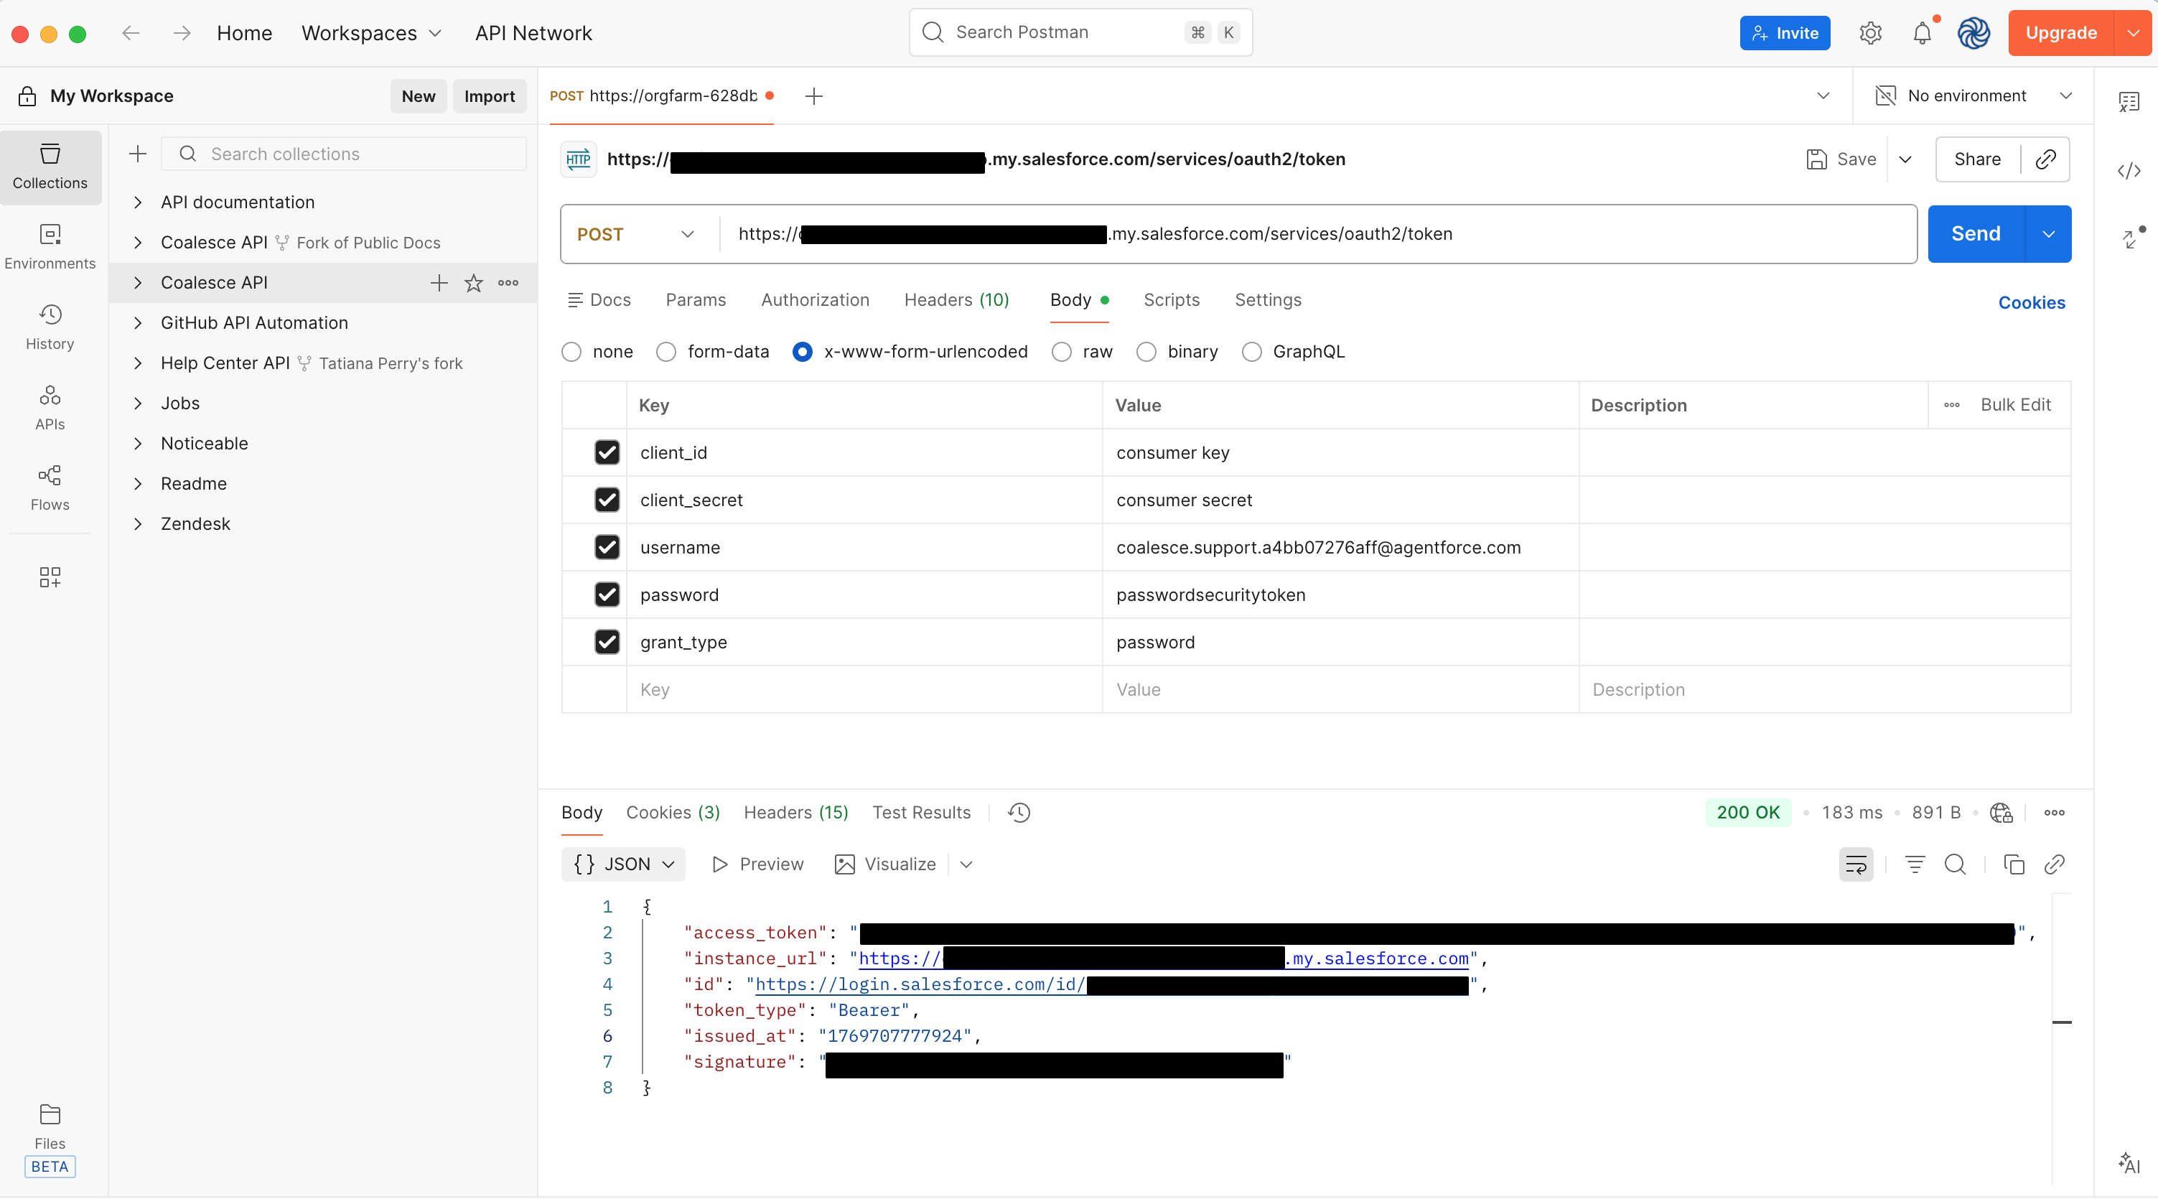Open Postman settings gear
The width and height of the screenshot is (2158, 1199).
(1871, 33)
